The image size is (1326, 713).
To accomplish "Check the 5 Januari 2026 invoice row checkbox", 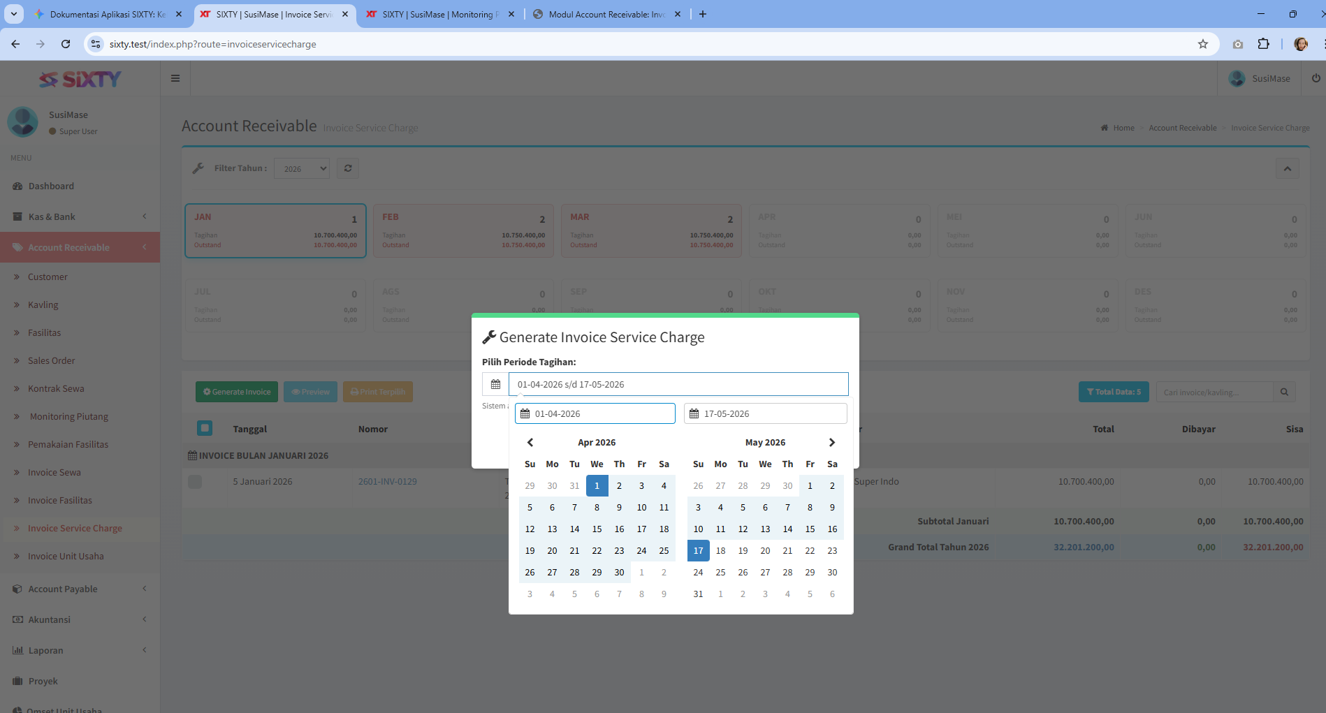I will click(x=195, y=482).
